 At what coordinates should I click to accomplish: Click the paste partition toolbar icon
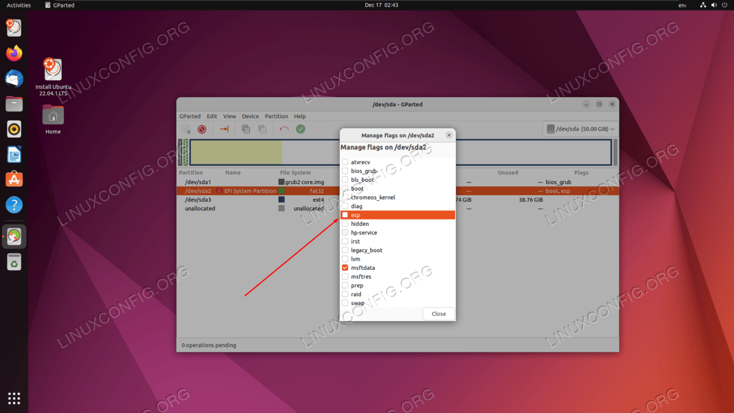coord(262,129)
